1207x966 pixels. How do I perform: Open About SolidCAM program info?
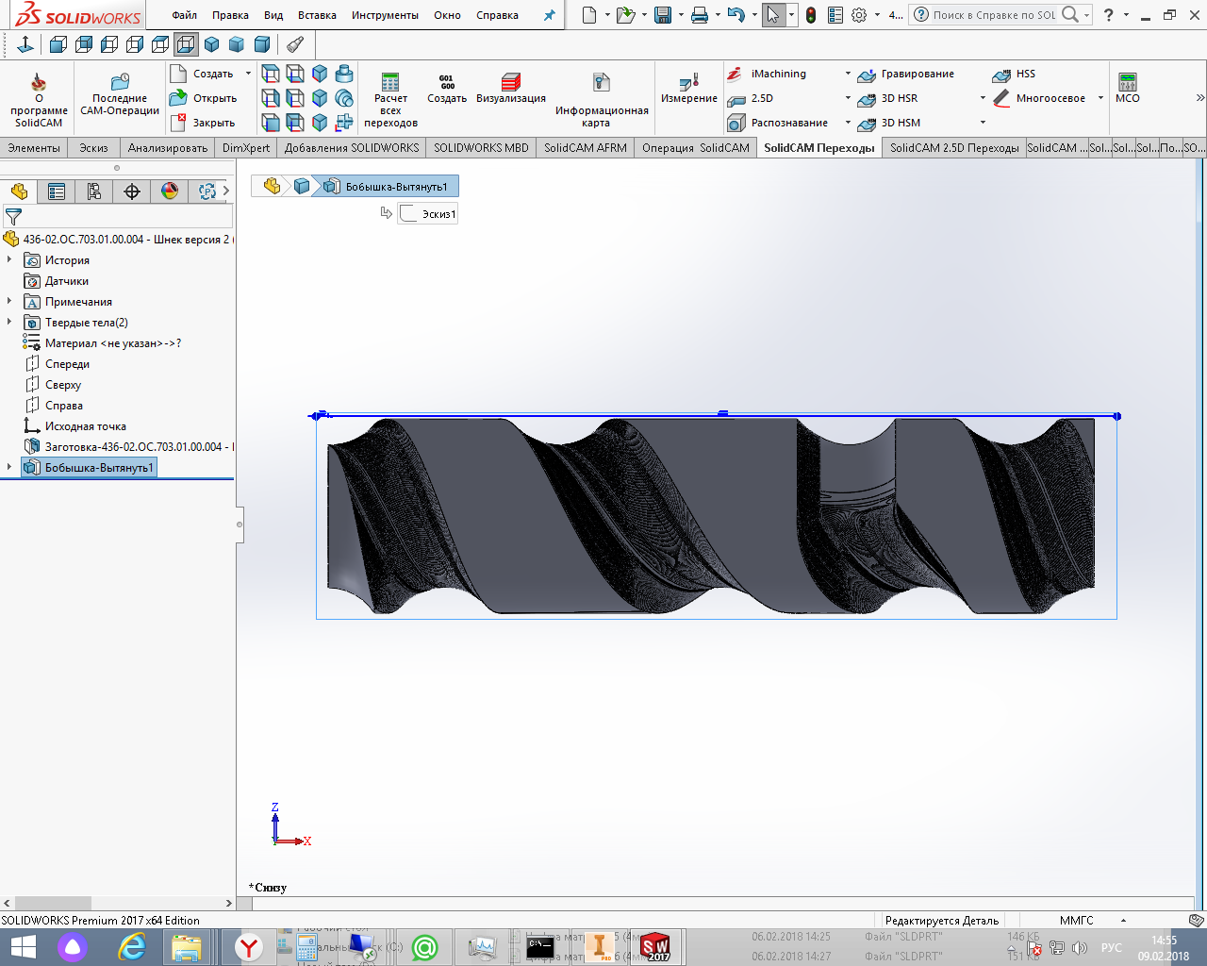39,99
